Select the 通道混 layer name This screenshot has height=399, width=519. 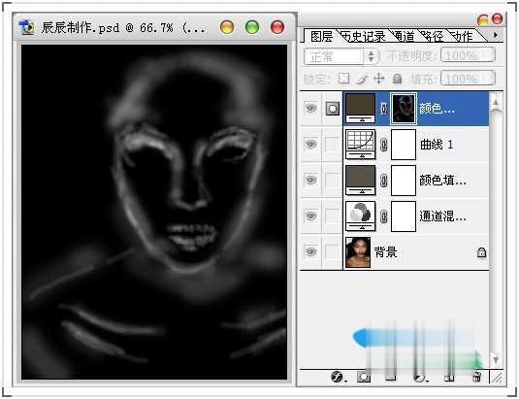(443, 216)
